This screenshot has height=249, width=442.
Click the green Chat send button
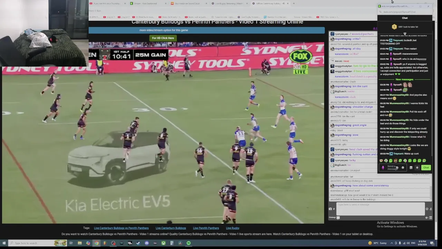point(426,168)
